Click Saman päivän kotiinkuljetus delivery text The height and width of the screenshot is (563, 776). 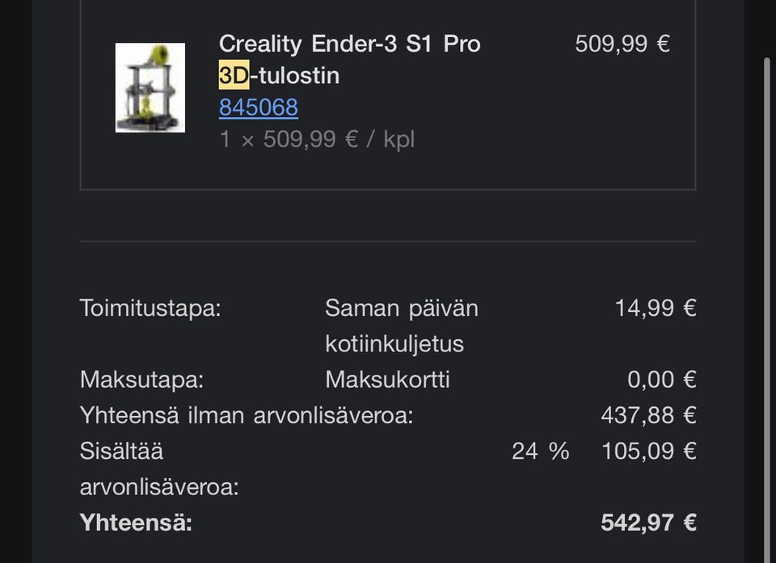(401, 326)
